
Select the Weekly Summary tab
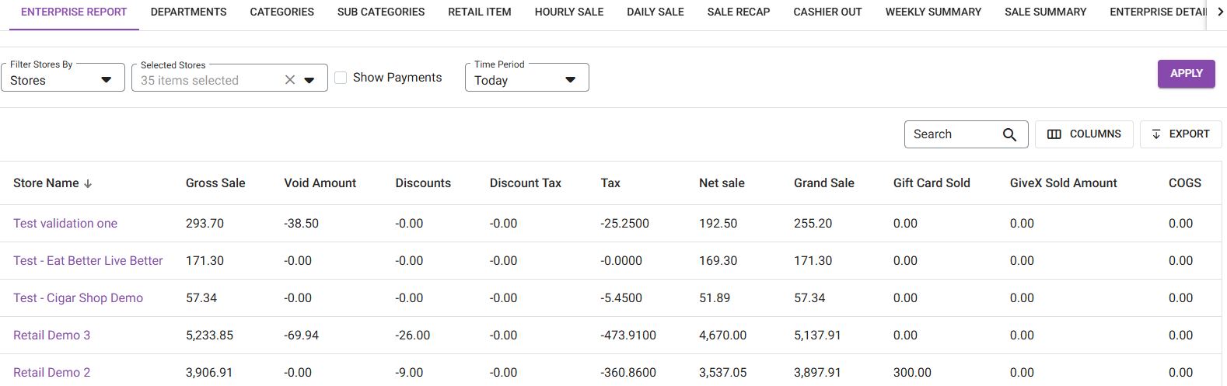(x=933, y=12)
